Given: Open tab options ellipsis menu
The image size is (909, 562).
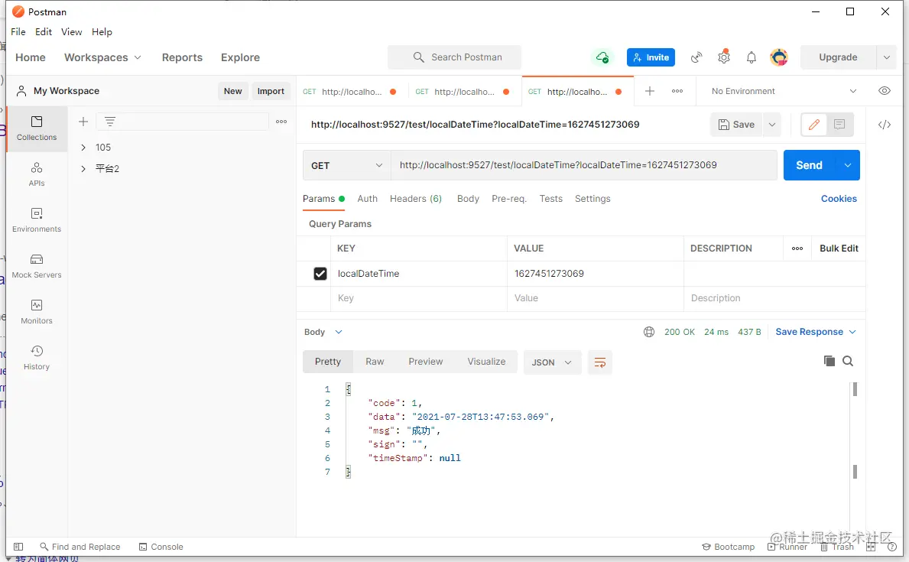Looking at the screenshot, I should [x=677, y=91].
